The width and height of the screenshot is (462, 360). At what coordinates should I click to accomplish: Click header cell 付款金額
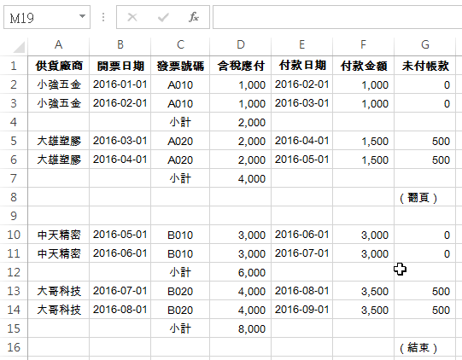(x=363, y=66)
